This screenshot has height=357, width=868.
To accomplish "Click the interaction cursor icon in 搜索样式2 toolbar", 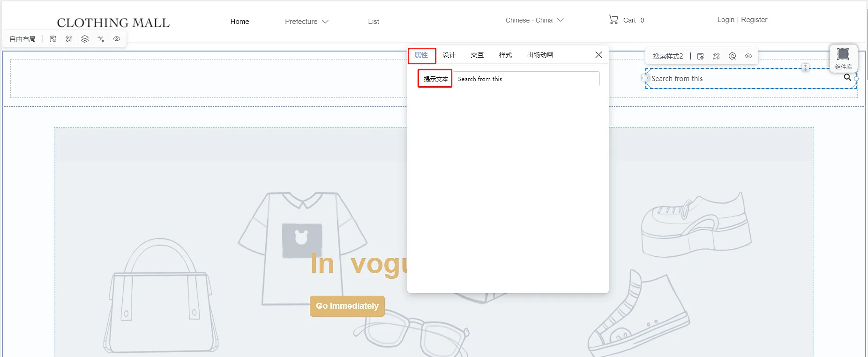I will coord(732,56).
